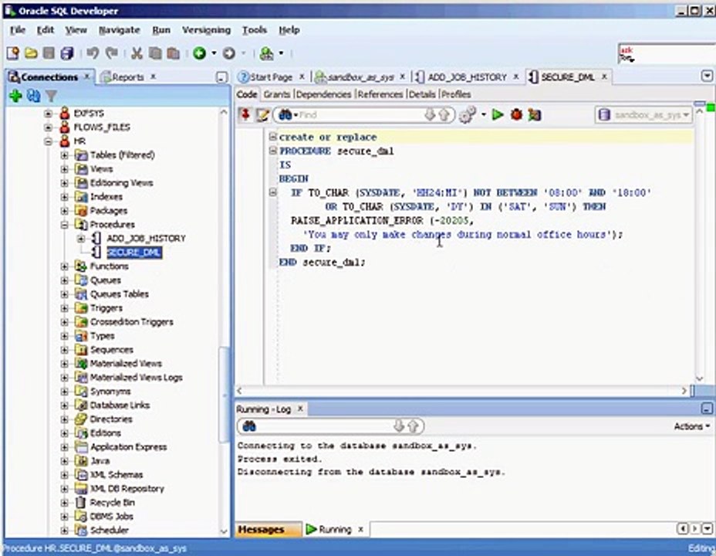
Task: Toggle edit mode pencil icon in editor
Action: coord(263,115)
